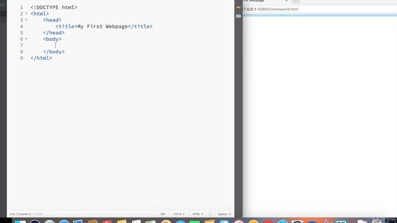397x223 pixels.
Task: Click line number 1 in gutter
Action: click(x=22, y=7)
